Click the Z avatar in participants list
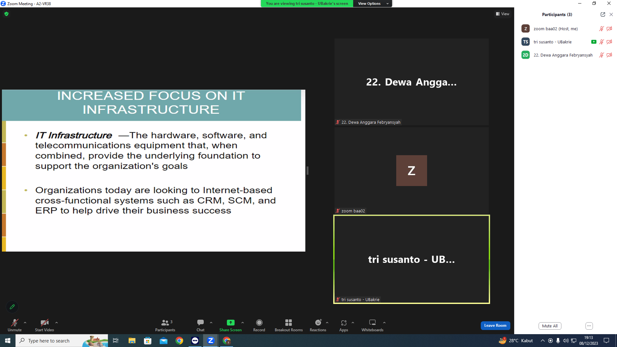The height and width of the screenshot is (347, 617). (525, 29)
